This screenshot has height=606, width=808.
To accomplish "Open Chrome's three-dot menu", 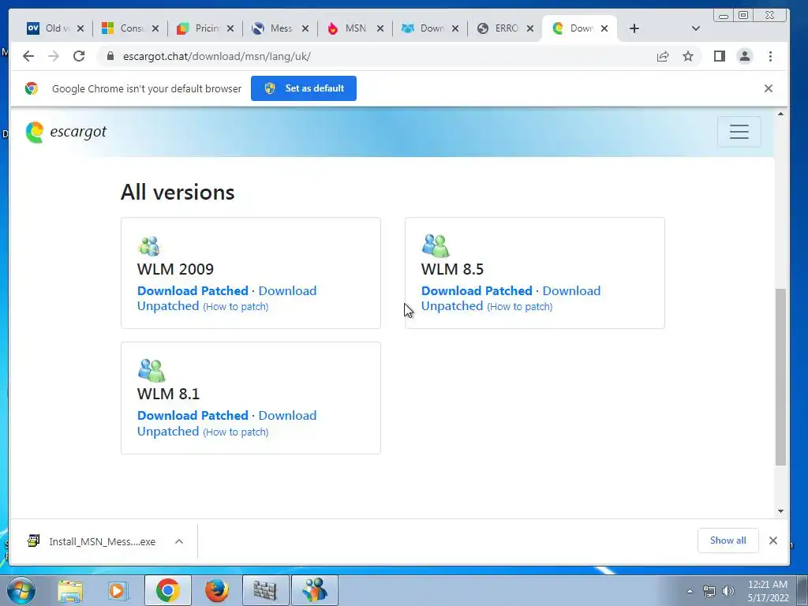I will (x=770, y=56).
